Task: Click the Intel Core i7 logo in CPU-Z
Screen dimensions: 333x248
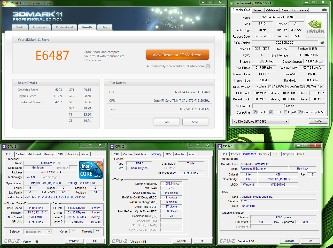Action: coord(91,170)
